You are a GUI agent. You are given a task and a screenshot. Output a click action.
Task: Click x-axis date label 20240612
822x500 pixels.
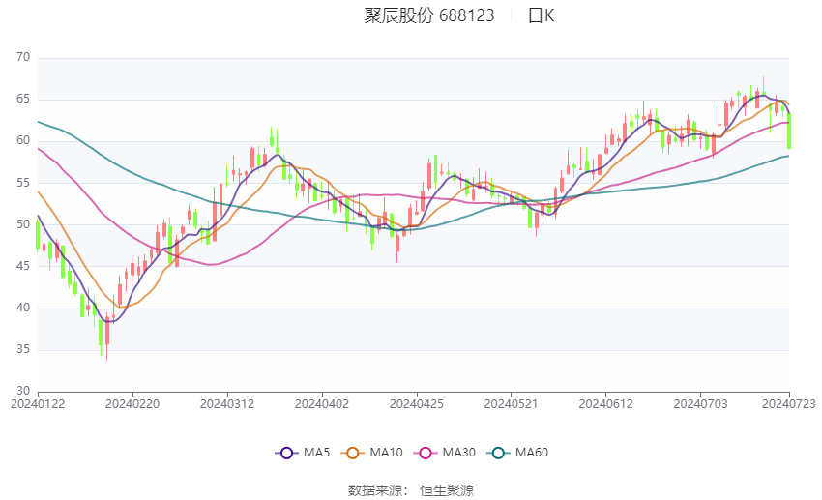coord(606,404)
